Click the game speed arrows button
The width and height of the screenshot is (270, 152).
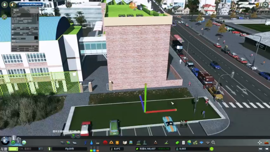point(41,149)
